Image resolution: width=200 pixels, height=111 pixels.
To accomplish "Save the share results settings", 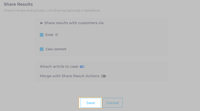I will click(x=90, y=103).
